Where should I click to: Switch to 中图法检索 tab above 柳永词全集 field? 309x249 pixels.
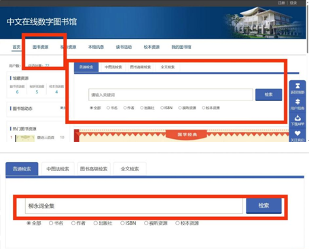[58, 169]
